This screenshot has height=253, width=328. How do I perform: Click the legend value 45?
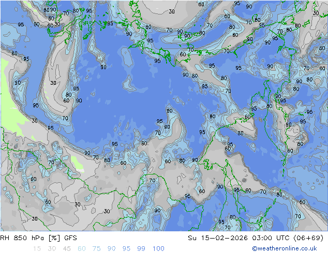[67, 248]
